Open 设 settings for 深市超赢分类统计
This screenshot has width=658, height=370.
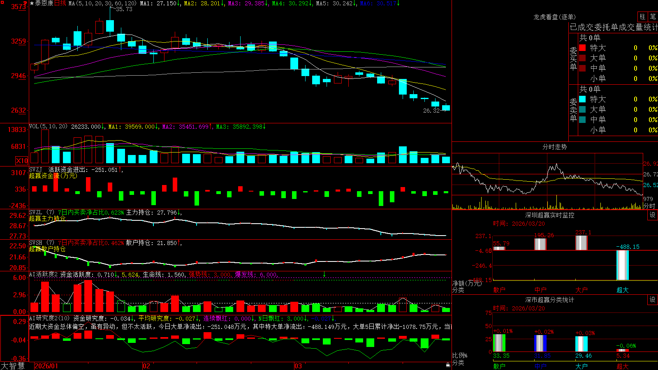tap(652, 300)
